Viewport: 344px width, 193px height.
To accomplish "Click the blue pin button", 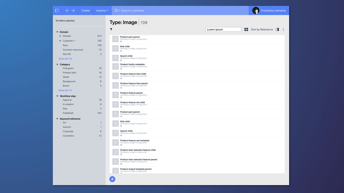I will pyautogui.click(x=112, y=179).
